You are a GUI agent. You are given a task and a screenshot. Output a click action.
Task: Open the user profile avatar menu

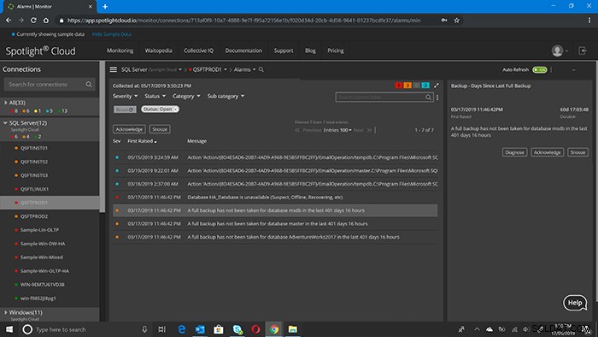pyautogui.click(x=558, y=50)
